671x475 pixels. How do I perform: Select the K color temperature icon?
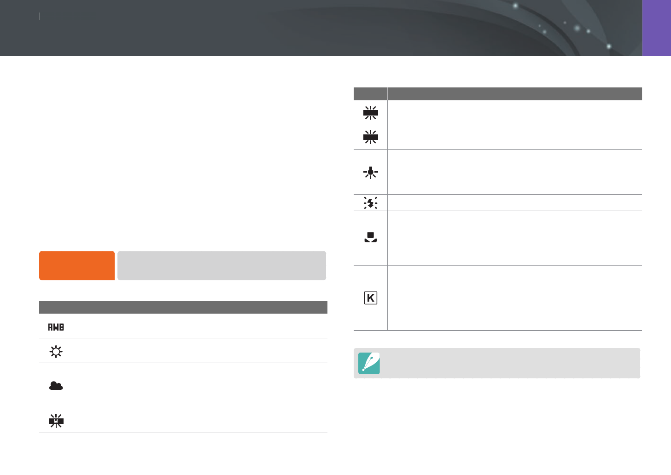[370, 298]
